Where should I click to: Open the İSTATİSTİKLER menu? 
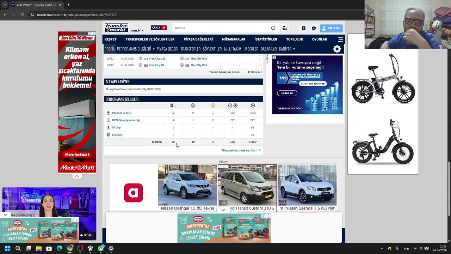[266, 39]
